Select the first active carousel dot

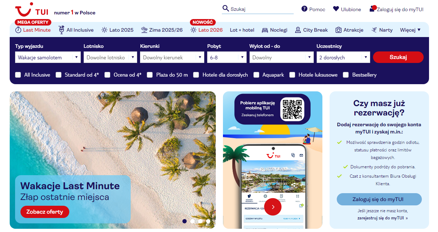click(185, 221)
